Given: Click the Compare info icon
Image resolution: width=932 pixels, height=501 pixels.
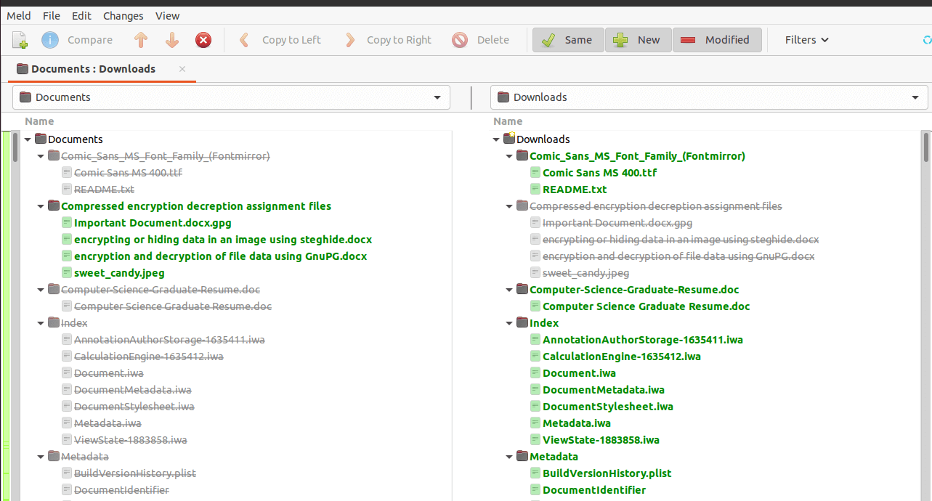Looking at the screenshot, I should tap(50, 40).
